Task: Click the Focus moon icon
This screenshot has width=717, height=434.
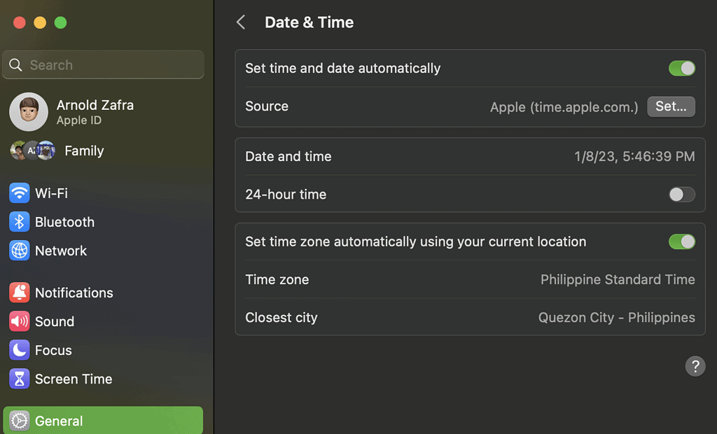Action: [20, 350]
